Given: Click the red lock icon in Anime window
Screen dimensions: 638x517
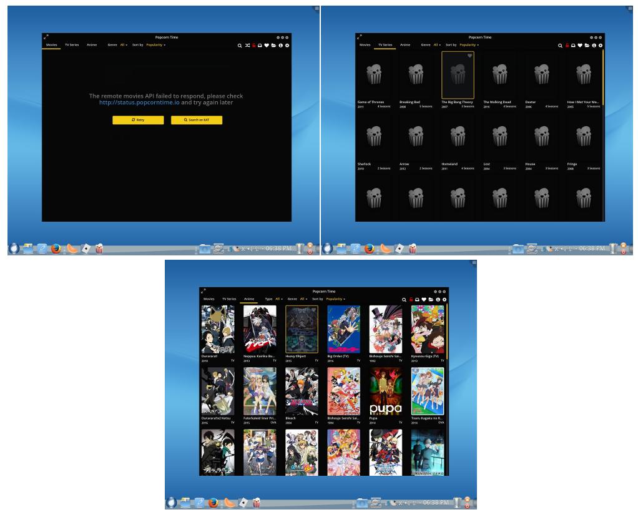Looking at the screenshot, I should click(411, 299).
